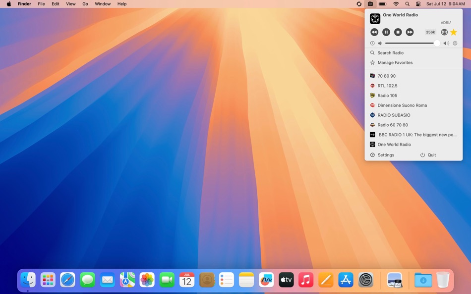Click the radio app icon in menu bar
471x294 pixels.
[x=369, y=3]
